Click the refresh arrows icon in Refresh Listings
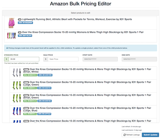The width and height of the screenshot is (161, 139). pyautogui.click(x=125, y=135)
